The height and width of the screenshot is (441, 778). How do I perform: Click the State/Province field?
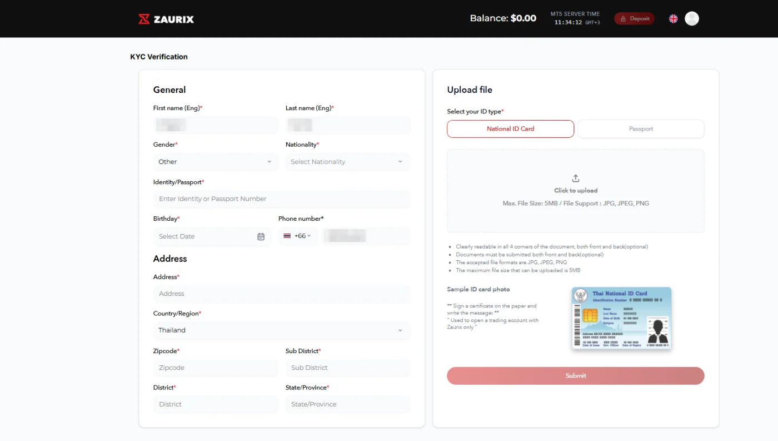click(x=348, y=404)
